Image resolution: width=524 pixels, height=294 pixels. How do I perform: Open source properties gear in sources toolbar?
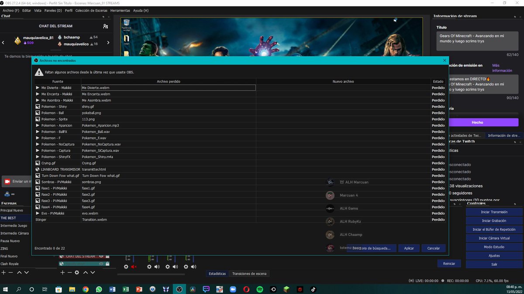click(77, 272)
